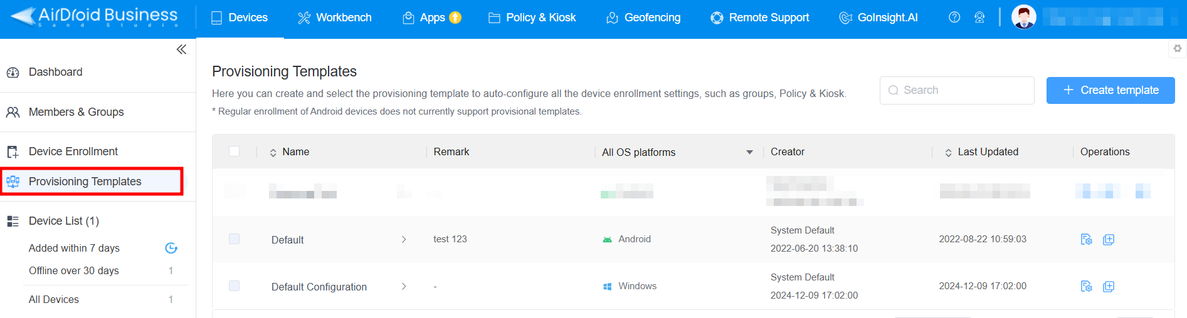Click the Remark column header
The width and height of the screenshot is (1187, 318).
[451, 151]
